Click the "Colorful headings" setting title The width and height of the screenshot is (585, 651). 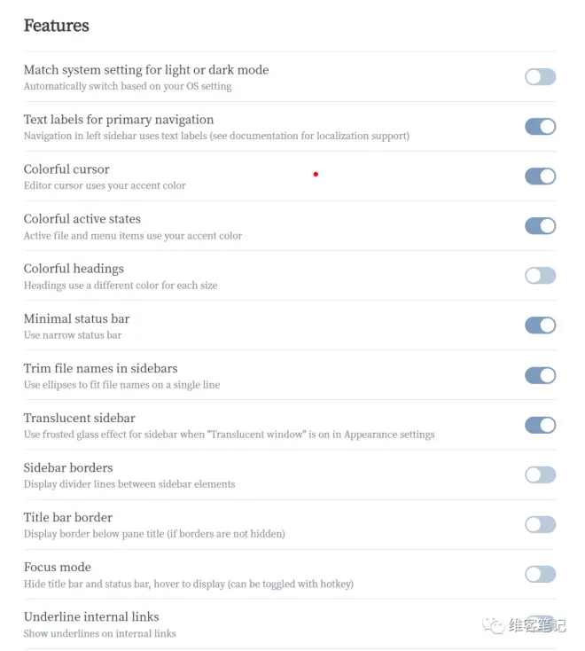click(74, 269)
